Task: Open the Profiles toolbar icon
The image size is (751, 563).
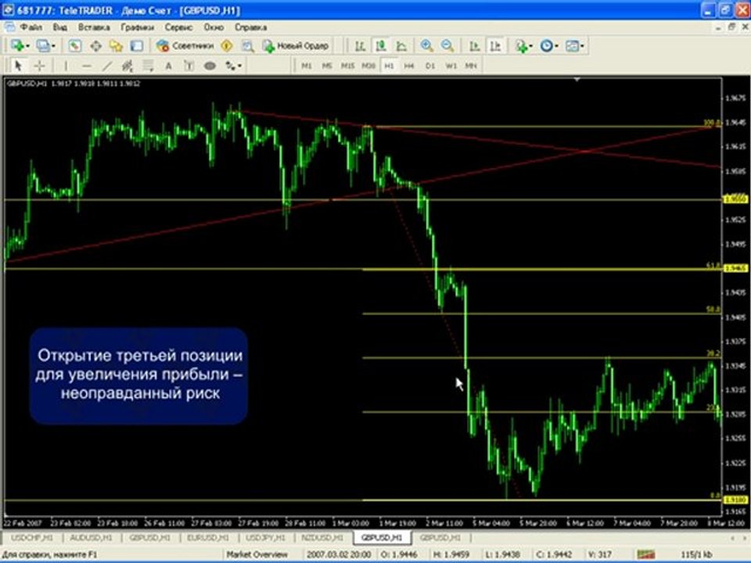Action: click(43, 46)
